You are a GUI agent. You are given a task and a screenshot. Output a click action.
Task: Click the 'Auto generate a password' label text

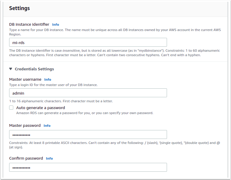tap(40, 108)
